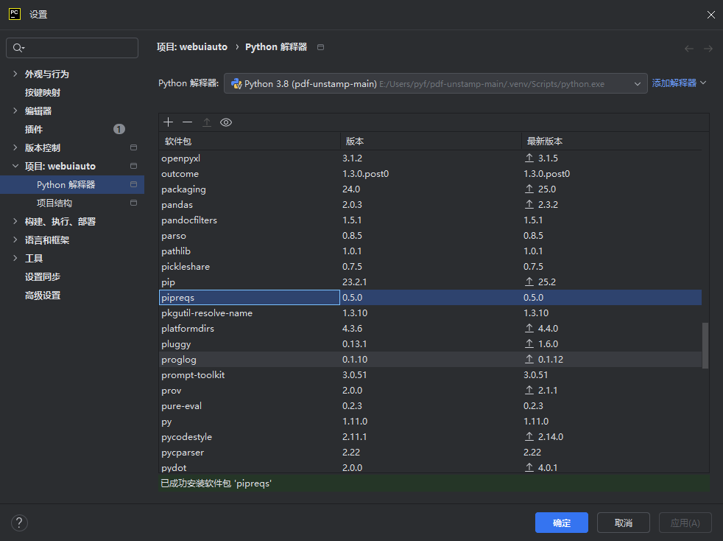Select the outcome package row
723x541 pixels.
(430, 174)
